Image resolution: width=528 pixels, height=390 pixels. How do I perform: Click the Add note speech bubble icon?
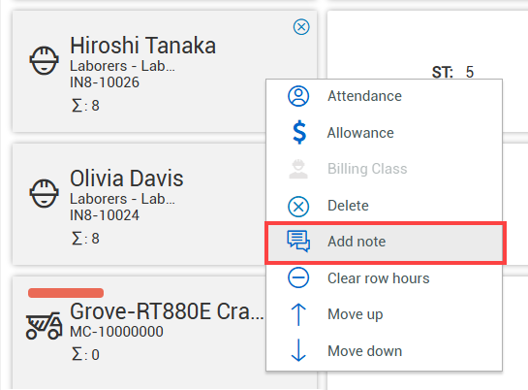click(298, 242)
